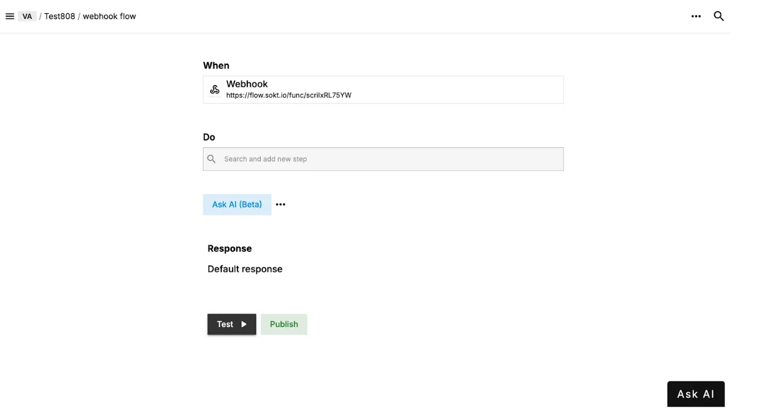Click the Ask AI (Beta) button
This screenshot has height=415, width=759.
[237, 204]
